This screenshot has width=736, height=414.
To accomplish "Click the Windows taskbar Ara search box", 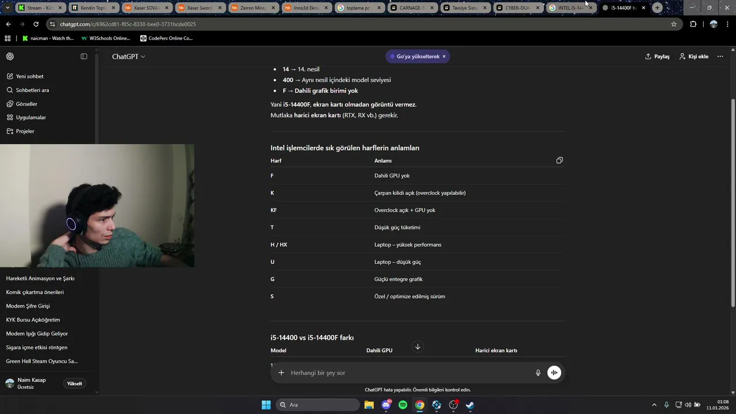I will click(x=317, y=405).
